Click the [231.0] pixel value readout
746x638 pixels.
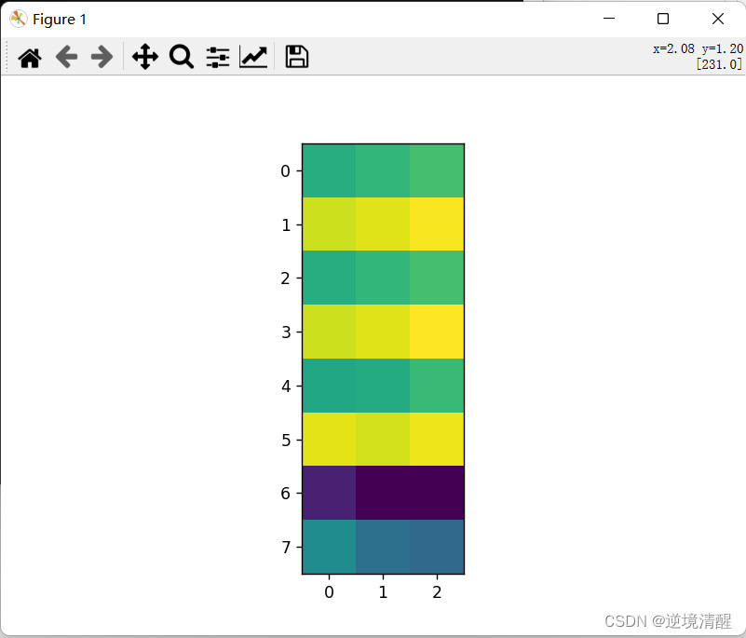[719, 64]
